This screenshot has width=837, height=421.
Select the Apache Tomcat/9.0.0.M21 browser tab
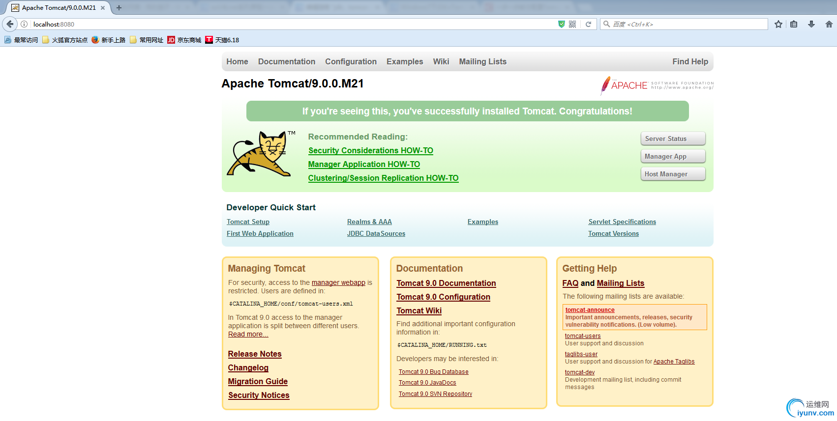[58, 8]
